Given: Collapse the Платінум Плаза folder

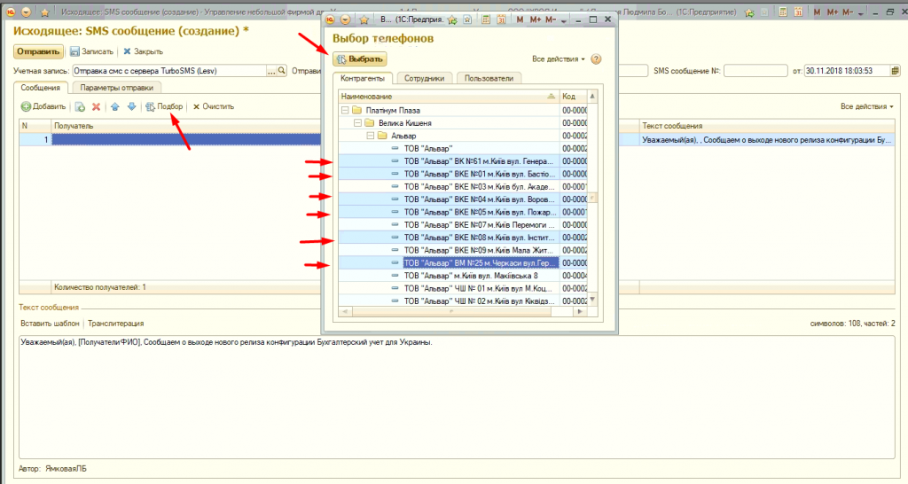Looking at the screenshot, I should 345,110.
